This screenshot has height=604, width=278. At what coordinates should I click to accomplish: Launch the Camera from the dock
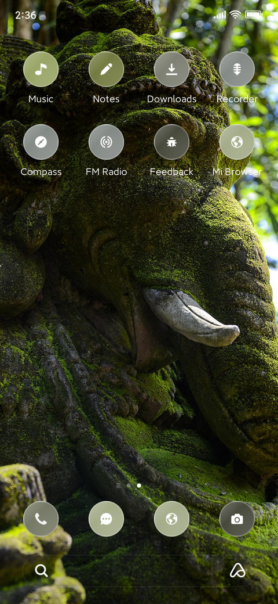[237, 519]
